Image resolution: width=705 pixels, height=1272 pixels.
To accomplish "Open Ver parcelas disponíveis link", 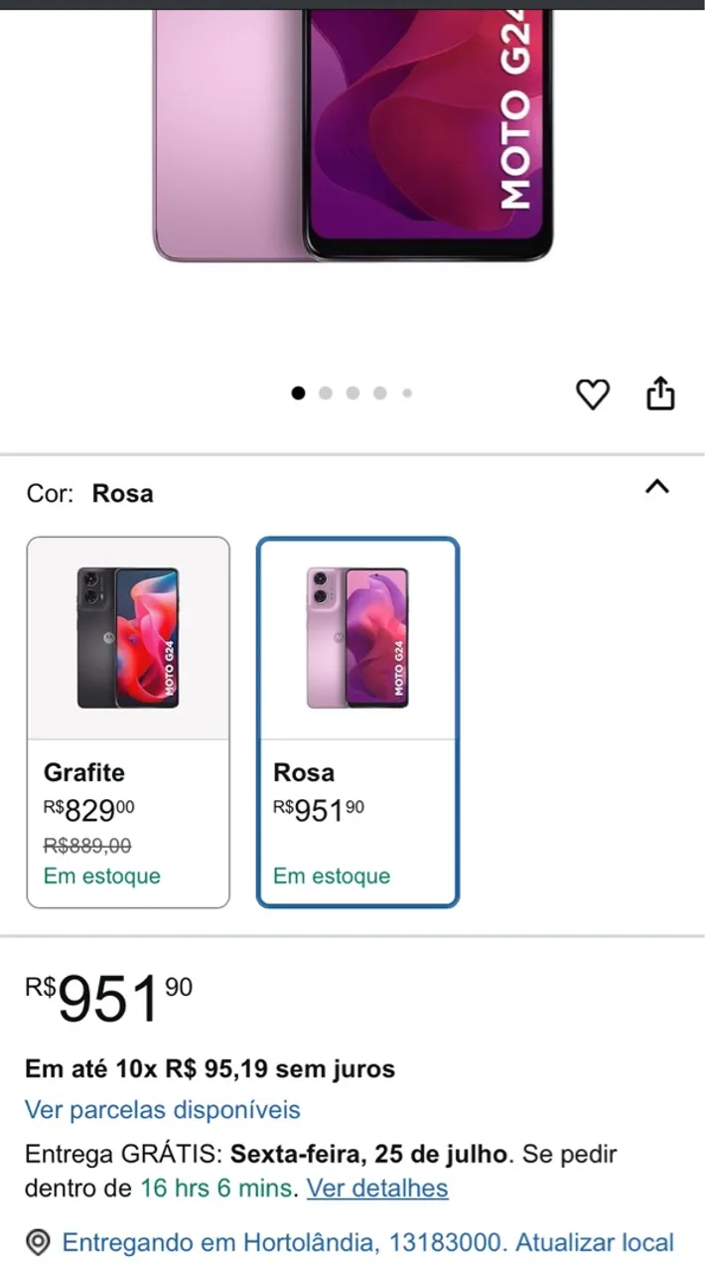I will (x=162, y=1109).
